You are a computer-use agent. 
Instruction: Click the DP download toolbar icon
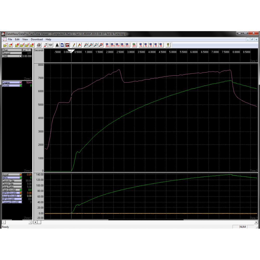pyautogui.click(x=68, y=45)
